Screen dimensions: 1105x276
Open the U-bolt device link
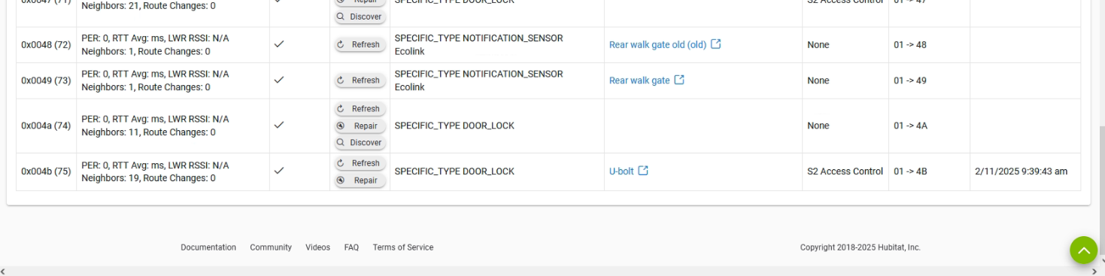(x=621, y=171)
